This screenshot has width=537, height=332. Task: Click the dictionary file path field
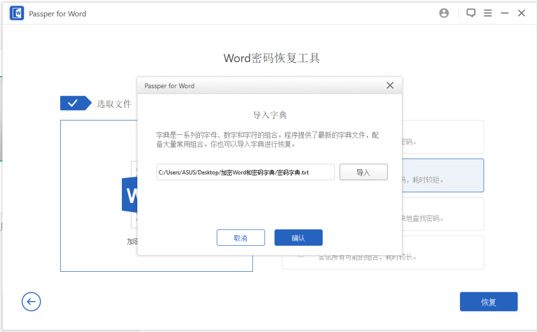click(245, 172)
